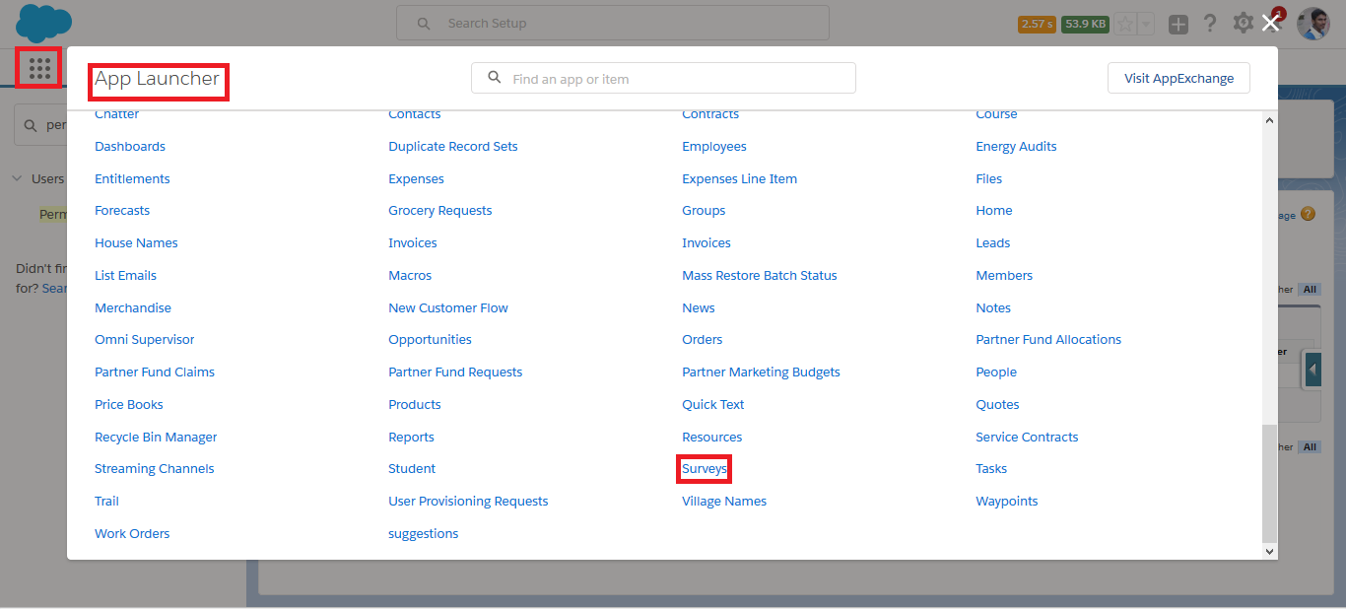Launch Recycle Bin Manager
Viewport: 1346px width, 609px height.
tap(156, 437)
